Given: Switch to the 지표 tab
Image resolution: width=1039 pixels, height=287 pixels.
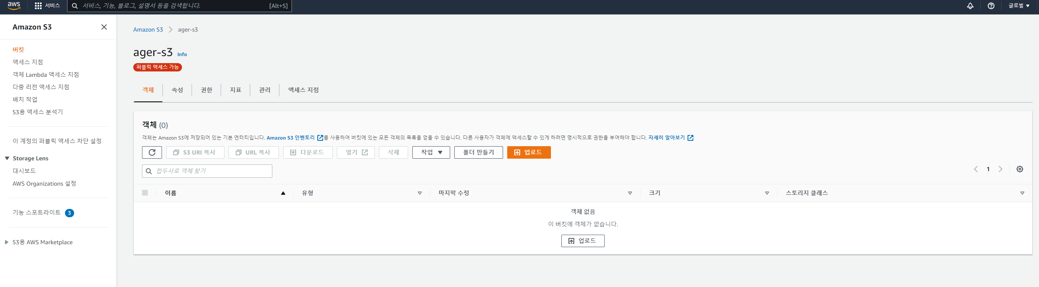Looking at the screenshot, I should click(x=236, y=90).
